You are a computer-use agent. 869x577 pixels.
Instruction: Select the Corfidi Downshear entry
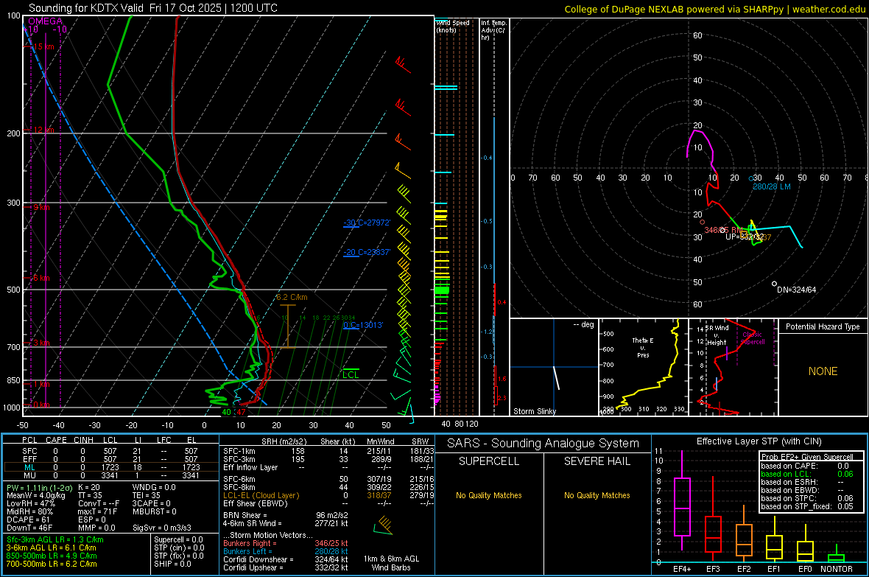(x=286, y=559)
